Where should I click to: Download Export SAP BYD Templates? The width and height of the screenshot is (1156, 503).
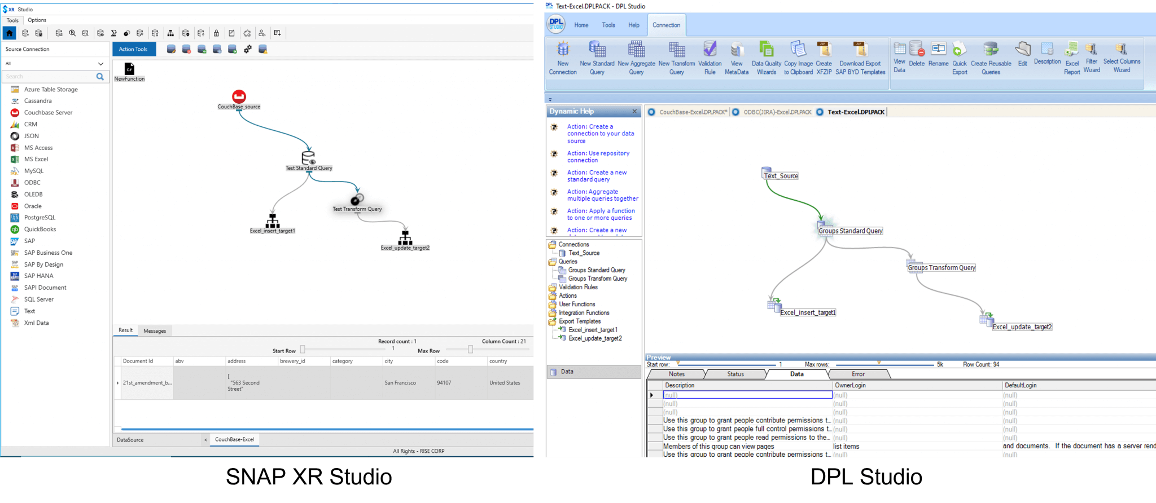(860, 58)
